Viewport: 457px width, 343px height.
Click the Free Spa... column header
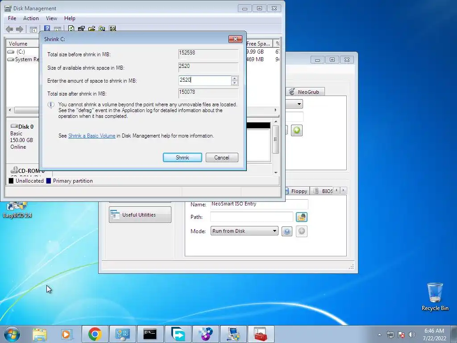point(259,44)
